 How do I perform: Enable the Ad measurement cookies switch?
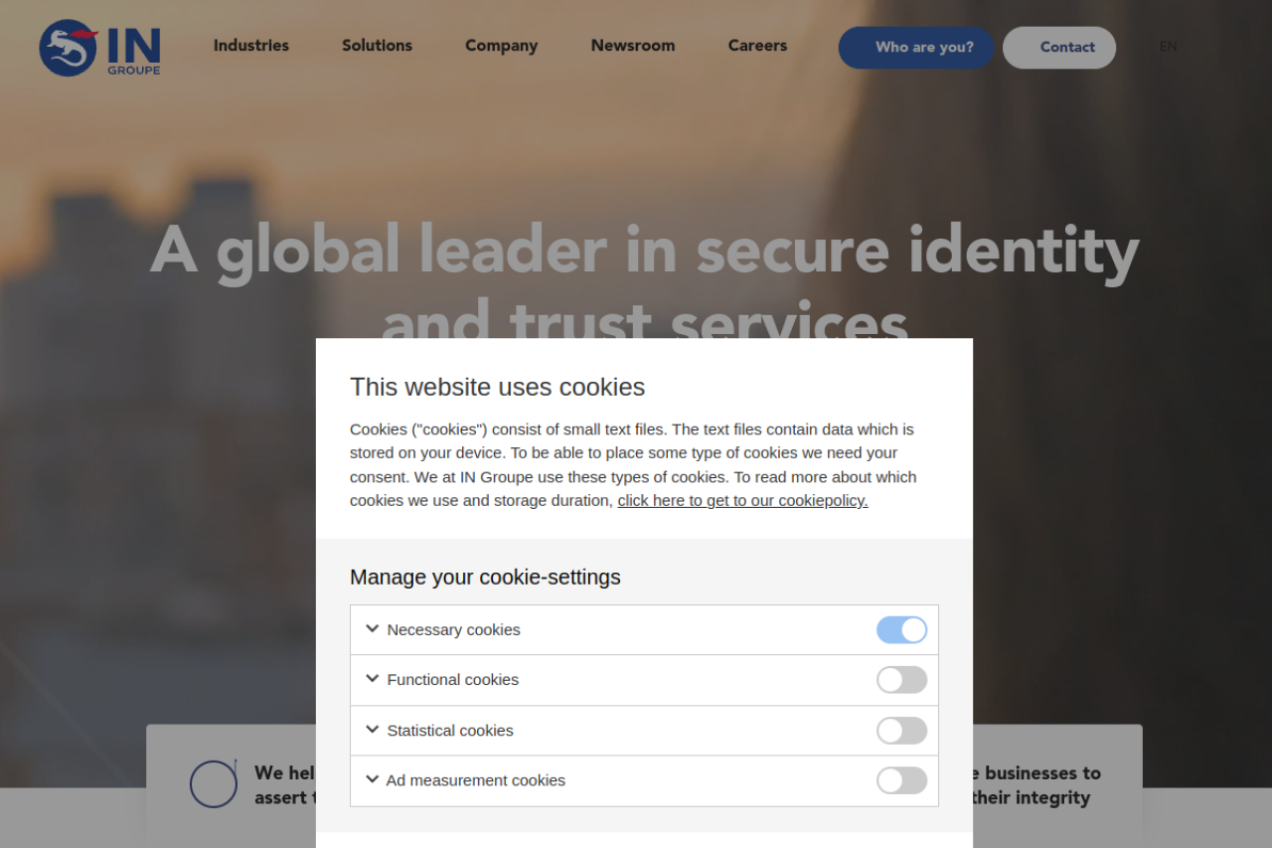[x=901, y=780]
